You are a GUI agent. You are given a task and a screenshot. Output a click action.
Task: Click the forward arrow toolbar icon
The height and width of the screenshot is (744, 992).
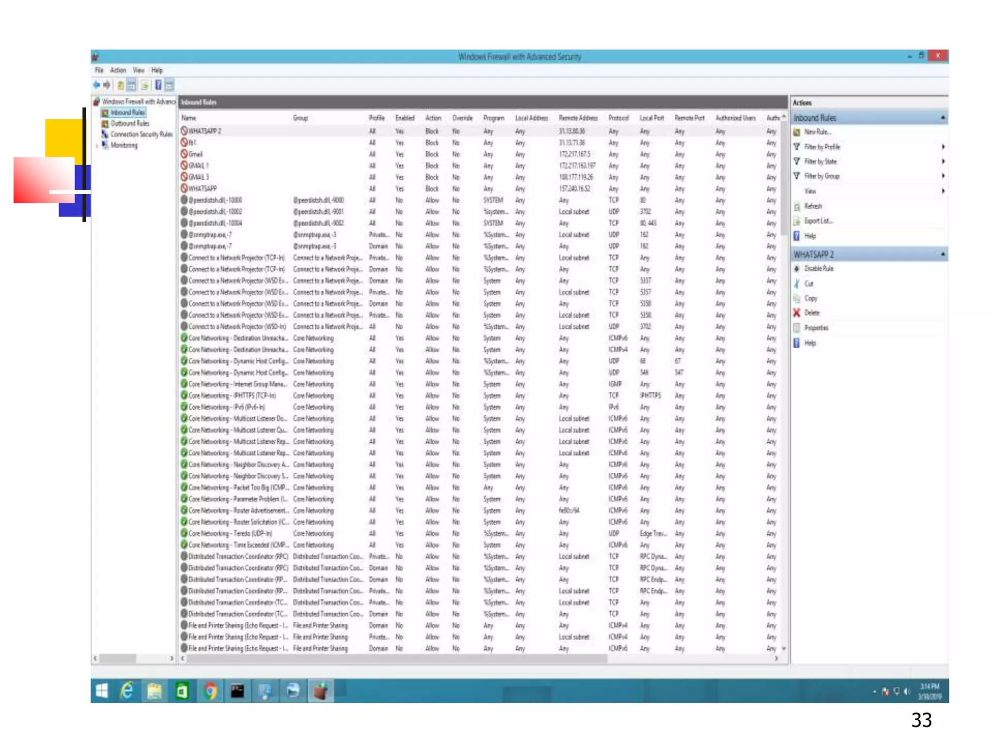pyautogui.click(x=107, y=85)
